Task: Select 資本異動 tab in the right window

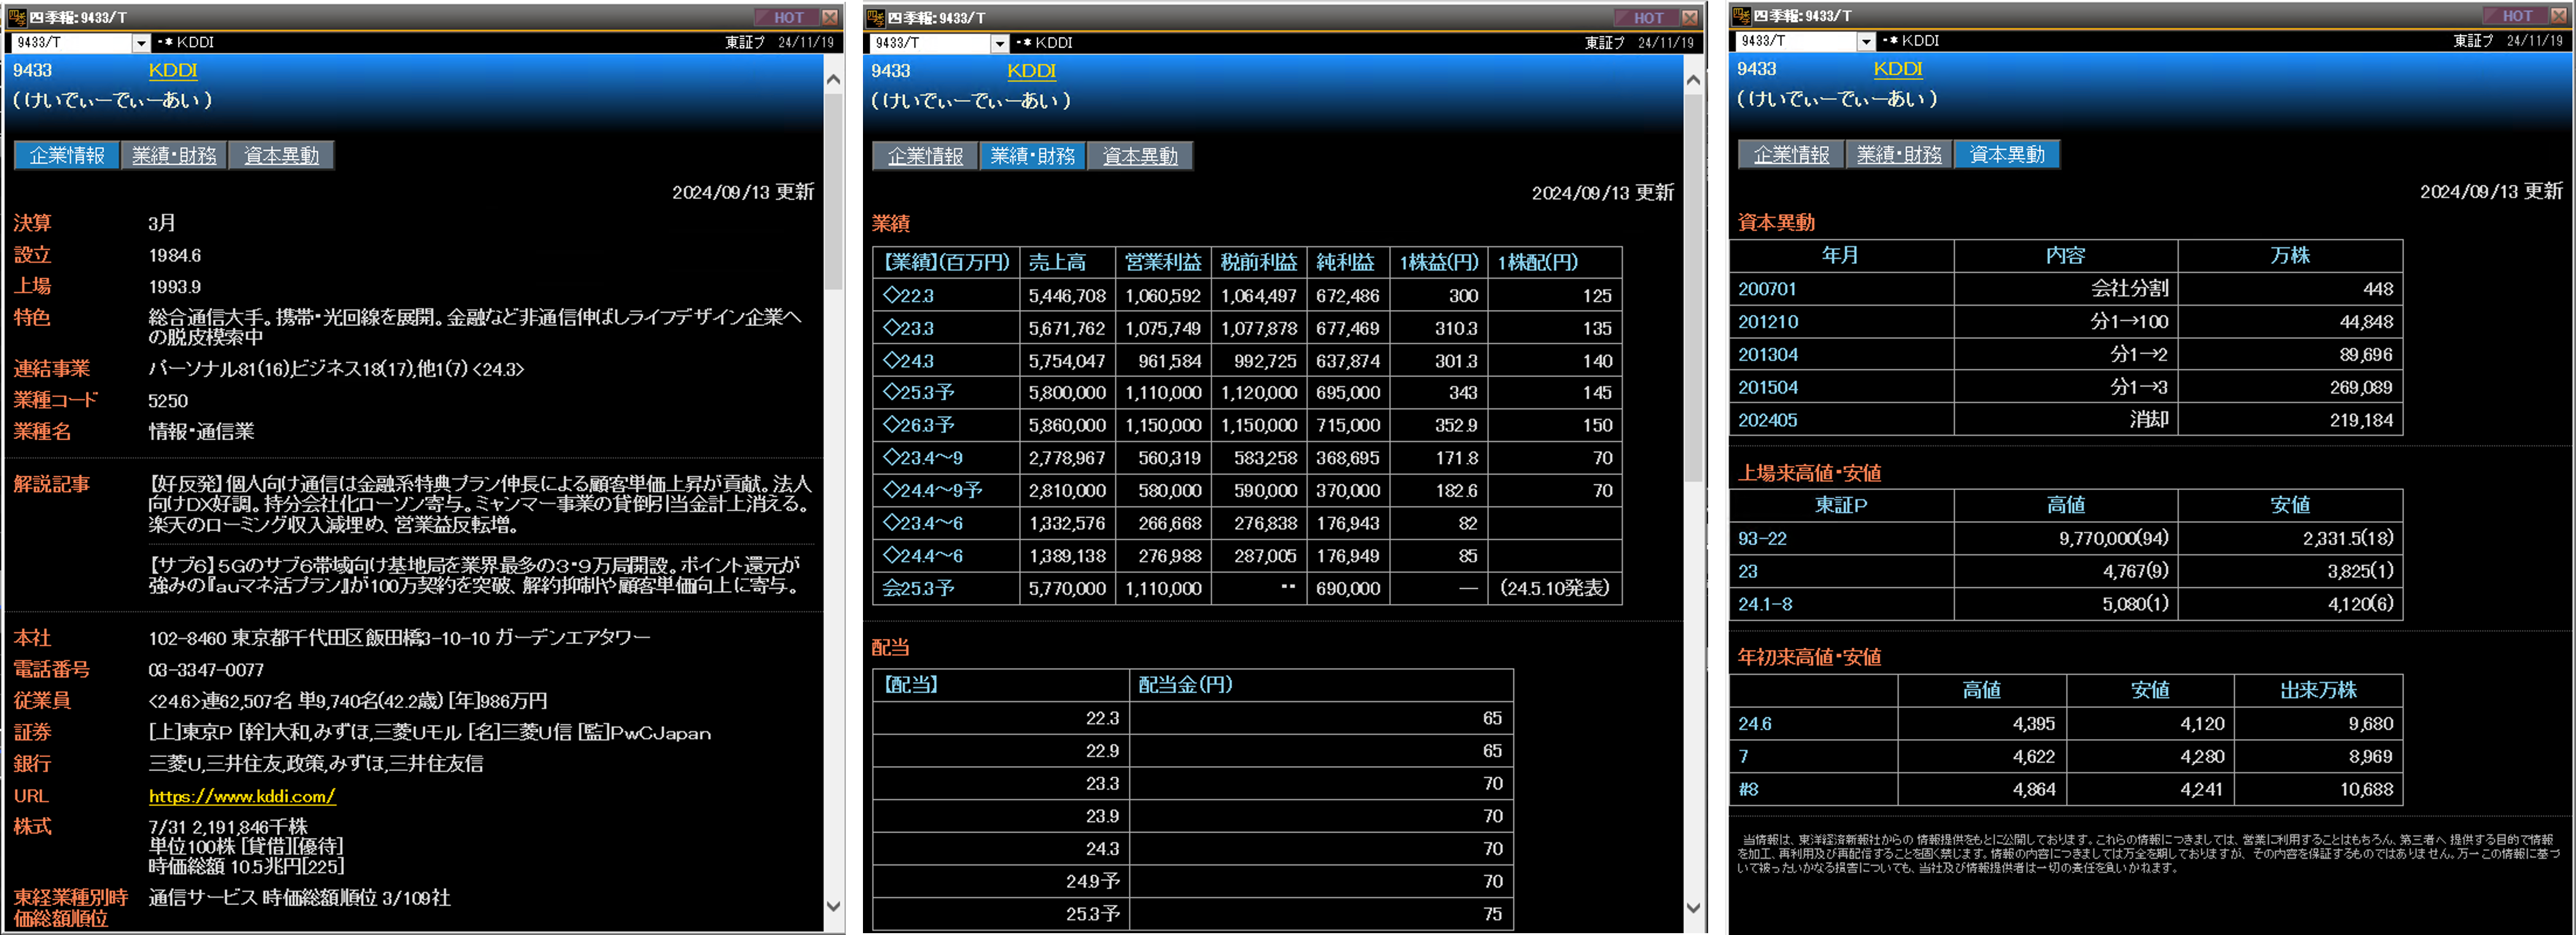Action: (2006, 155)
